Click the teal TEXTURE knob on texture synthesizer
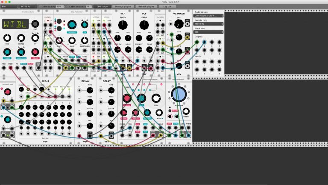 147,113
